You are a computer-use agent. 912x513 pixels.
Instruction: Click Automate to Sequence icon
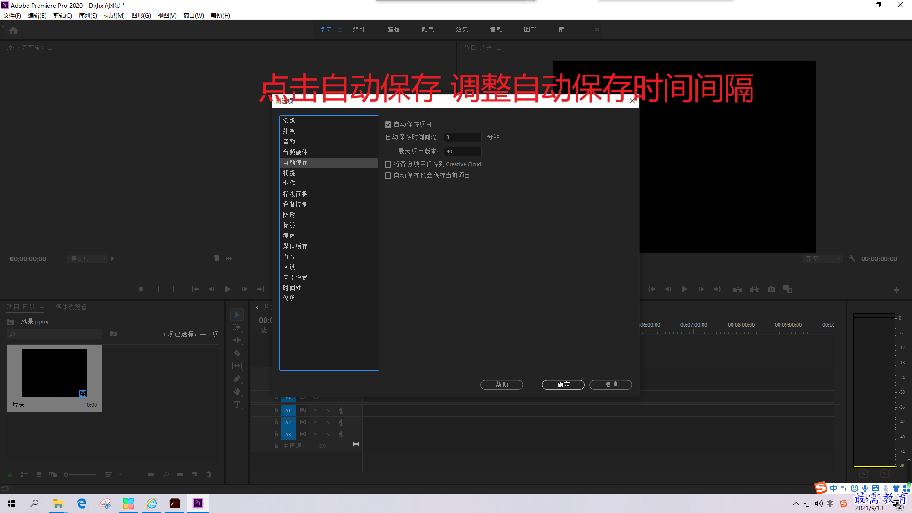152,475
